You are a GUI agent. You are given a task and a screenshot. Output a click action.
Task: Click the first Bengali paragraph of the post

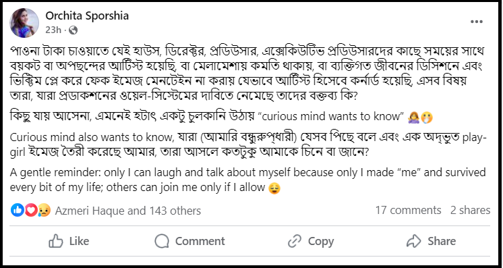click(247, 74)
